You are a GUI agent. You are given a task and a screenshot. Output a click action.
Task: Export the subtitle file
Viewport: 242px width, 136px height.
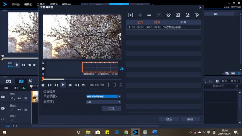pos(187,15)
